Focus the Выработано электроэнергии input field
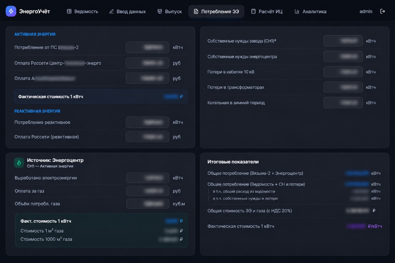The width and height of the screenshot is (395, 263). tap(148, 178)
